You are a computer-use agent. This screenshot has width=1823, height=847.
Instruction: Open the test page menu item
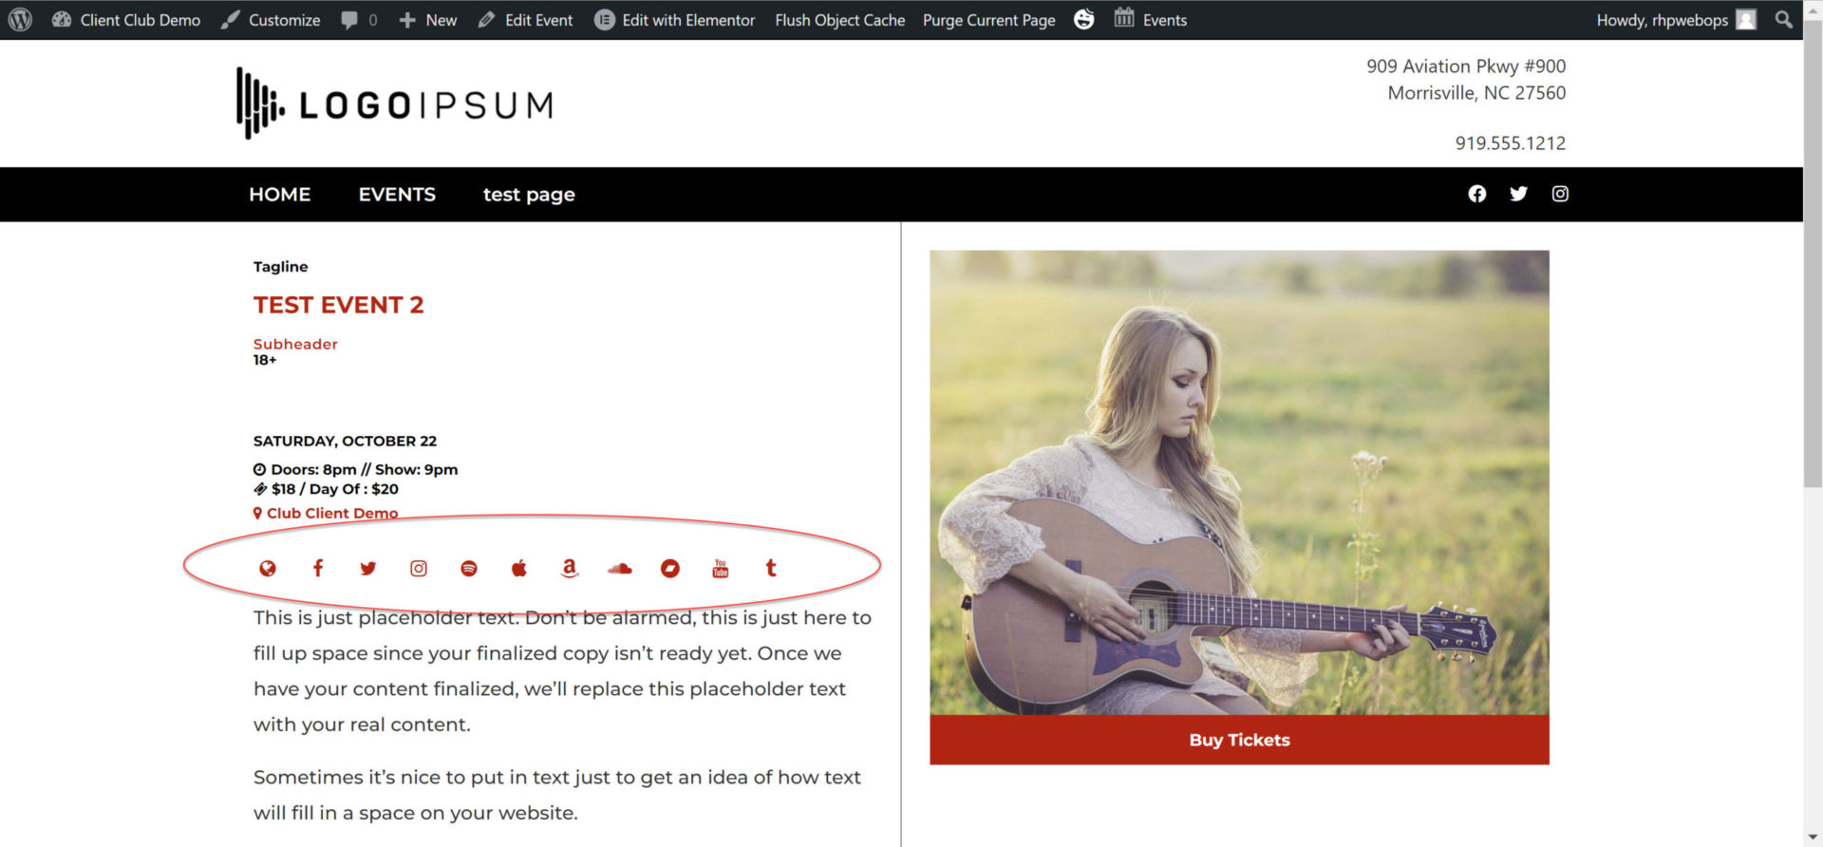pyautogui.click(x=529, y=195)
